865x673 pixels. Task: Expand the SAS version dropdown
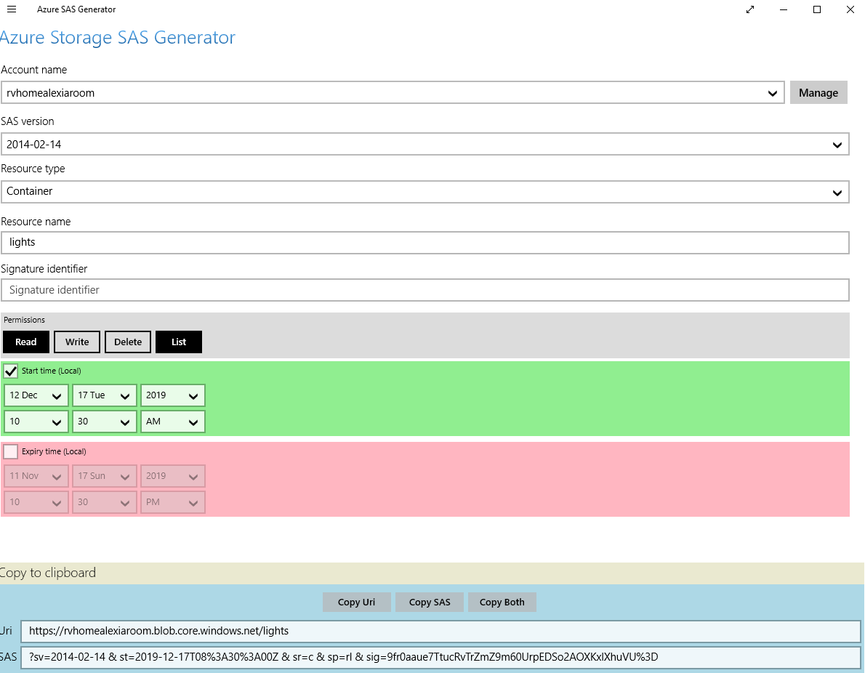coord(837,144)
